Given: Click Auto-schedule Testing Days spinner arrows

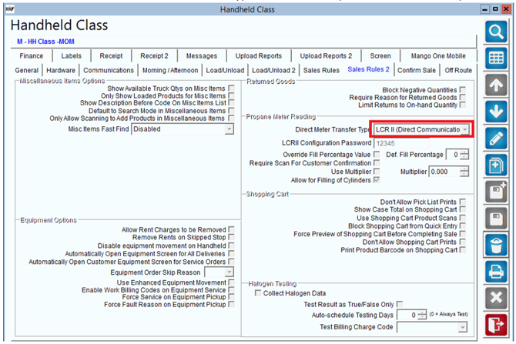Looking at the screenshot, I should pos(422,315).
